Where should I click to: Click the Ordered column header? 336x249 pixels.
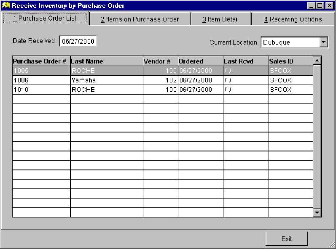pos(200,61)
